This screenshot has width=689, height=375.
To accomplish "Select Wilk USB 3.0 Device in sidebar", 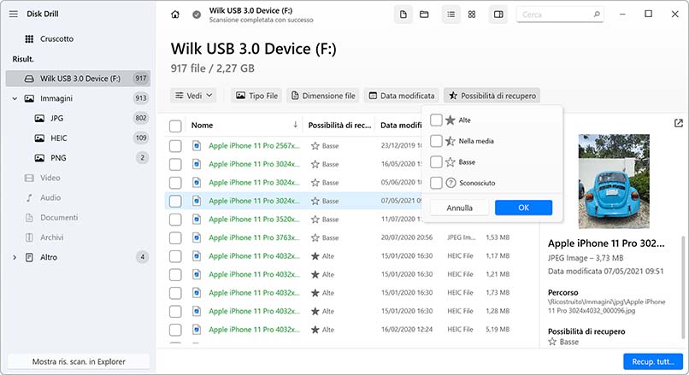I will point(78,79).
